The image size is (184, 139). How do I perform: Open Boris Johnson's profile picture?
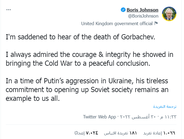click(x=169, y=14)
